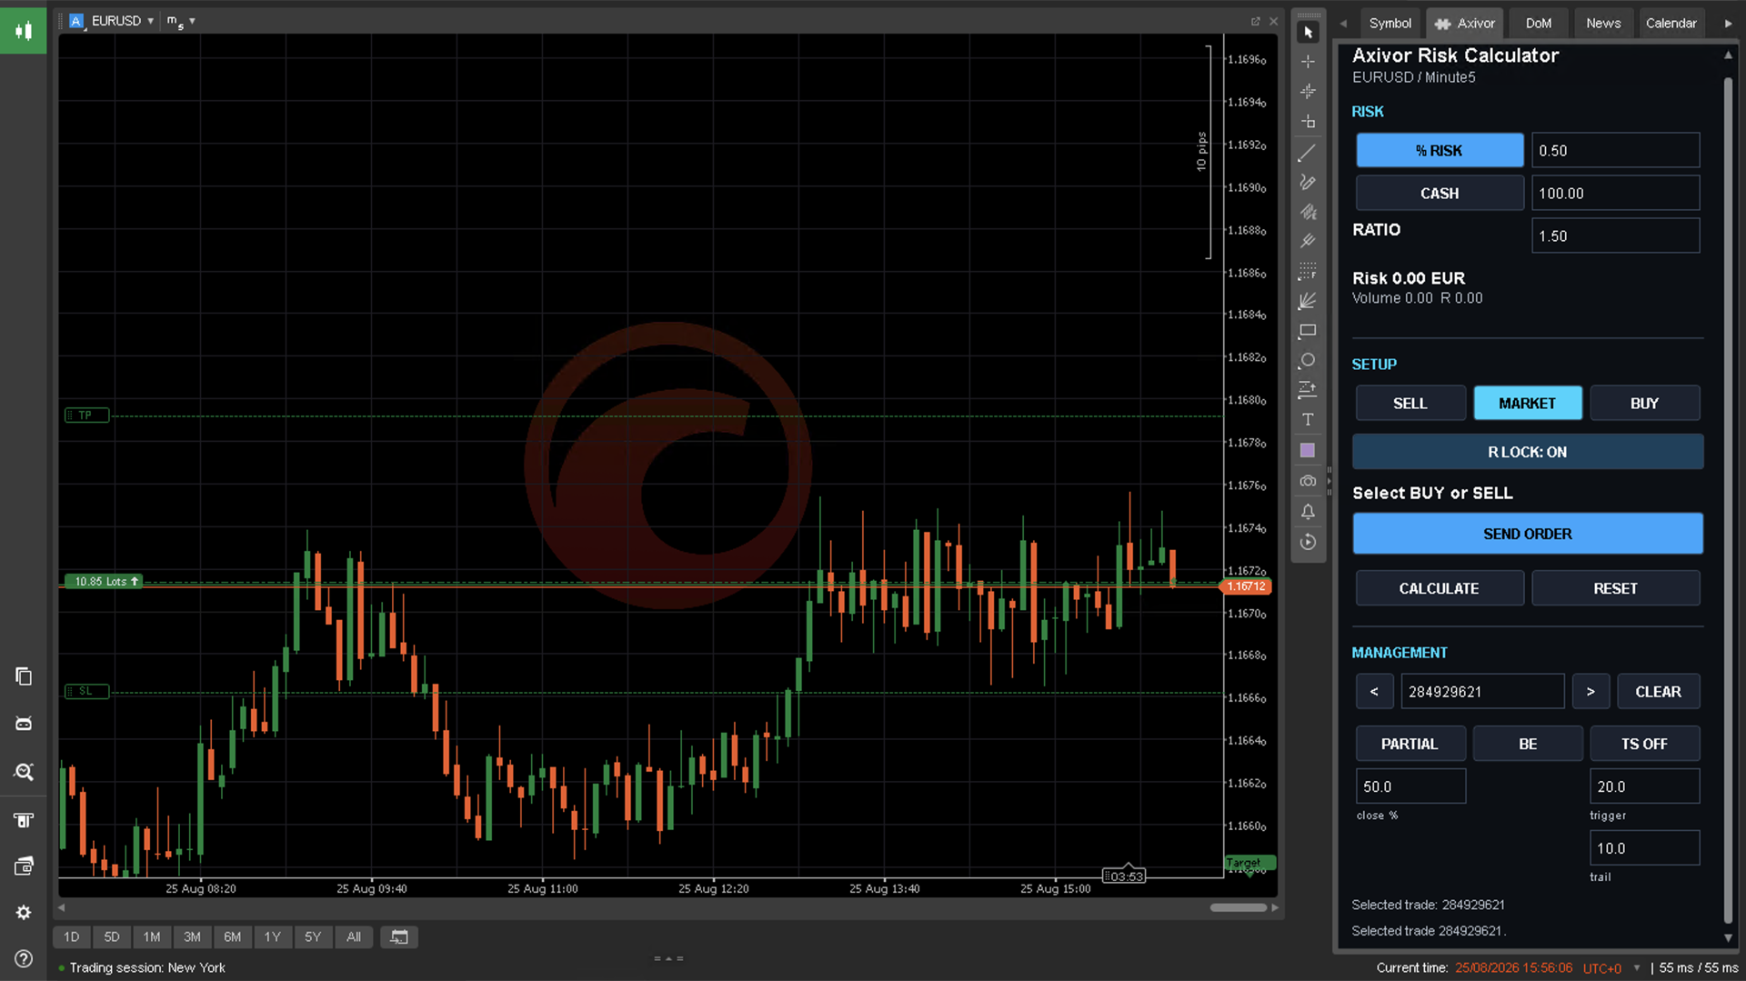
Task: Select the 1D chart period
Action: [72, 936]
